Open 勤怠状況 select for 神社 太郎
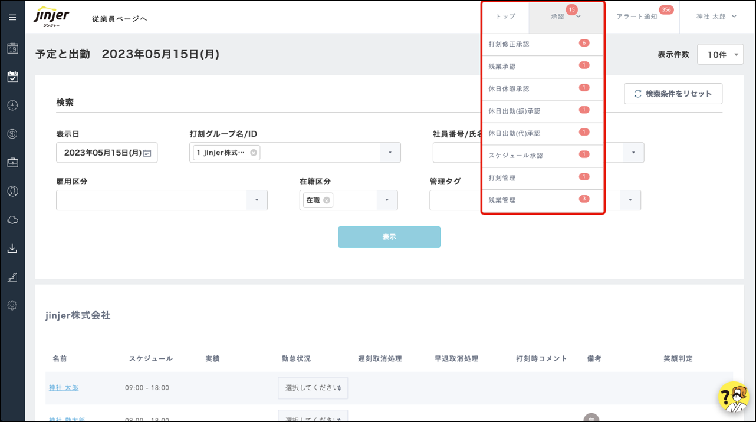 [313, 388]
